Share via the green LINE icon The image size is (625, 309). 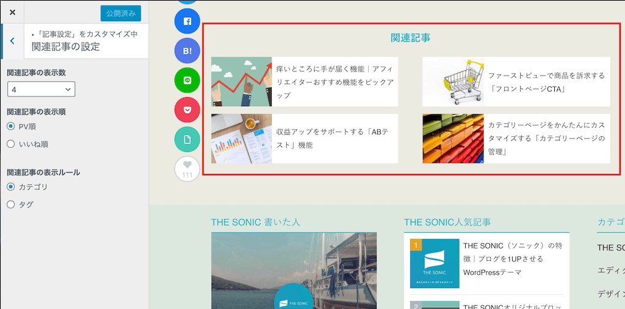click(187, 80)
